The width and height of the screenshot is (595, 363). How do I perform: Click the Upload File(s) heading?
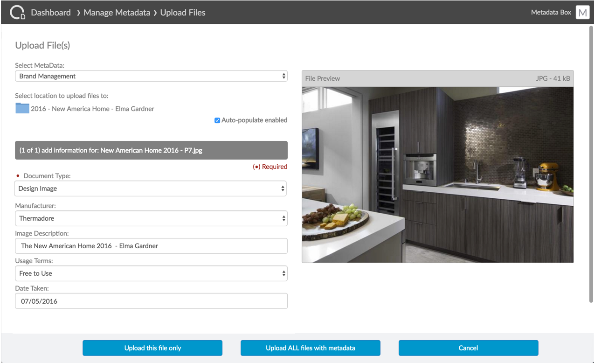click(42, 45)
